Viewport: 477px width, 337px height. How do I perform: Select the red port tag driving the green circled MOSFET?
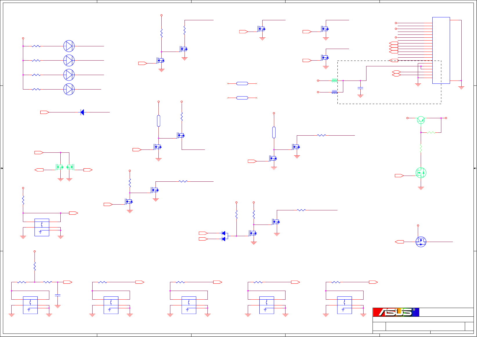click(x=399, y=176)
